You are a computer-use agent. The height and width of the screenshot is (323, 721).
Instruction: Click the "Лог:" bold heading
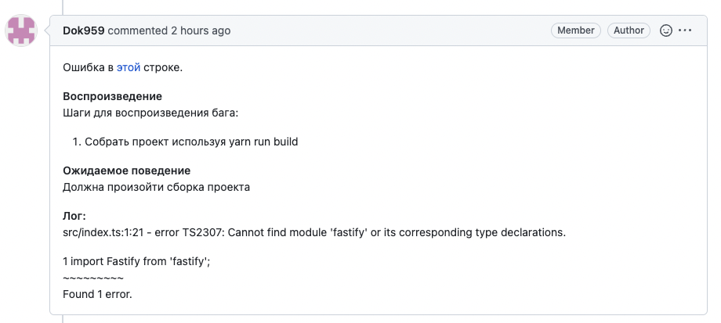pyautogui.click(x=74, y=217)
